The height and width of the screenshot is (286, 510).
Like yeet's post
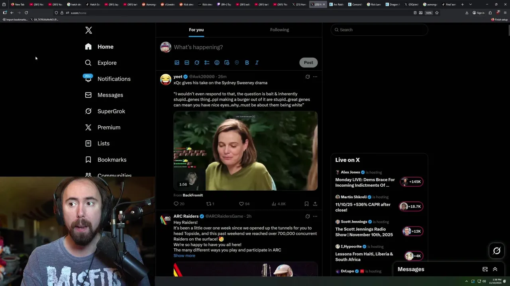coord(244,204)
